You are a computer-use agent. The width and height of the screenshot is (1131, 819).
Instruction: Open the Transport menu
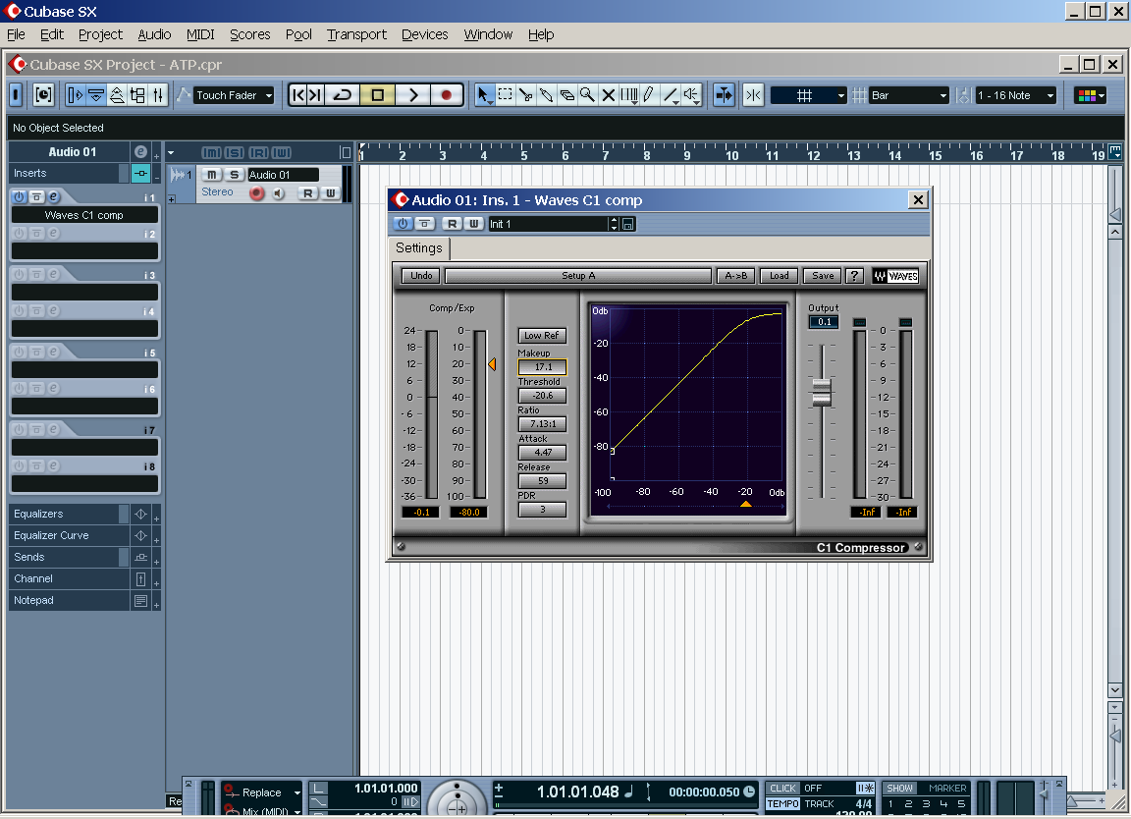(356, 34)
